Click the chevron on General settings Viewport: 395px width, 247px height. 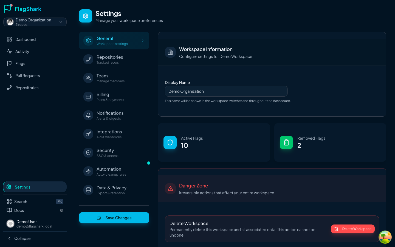click(x=143, y=41)
